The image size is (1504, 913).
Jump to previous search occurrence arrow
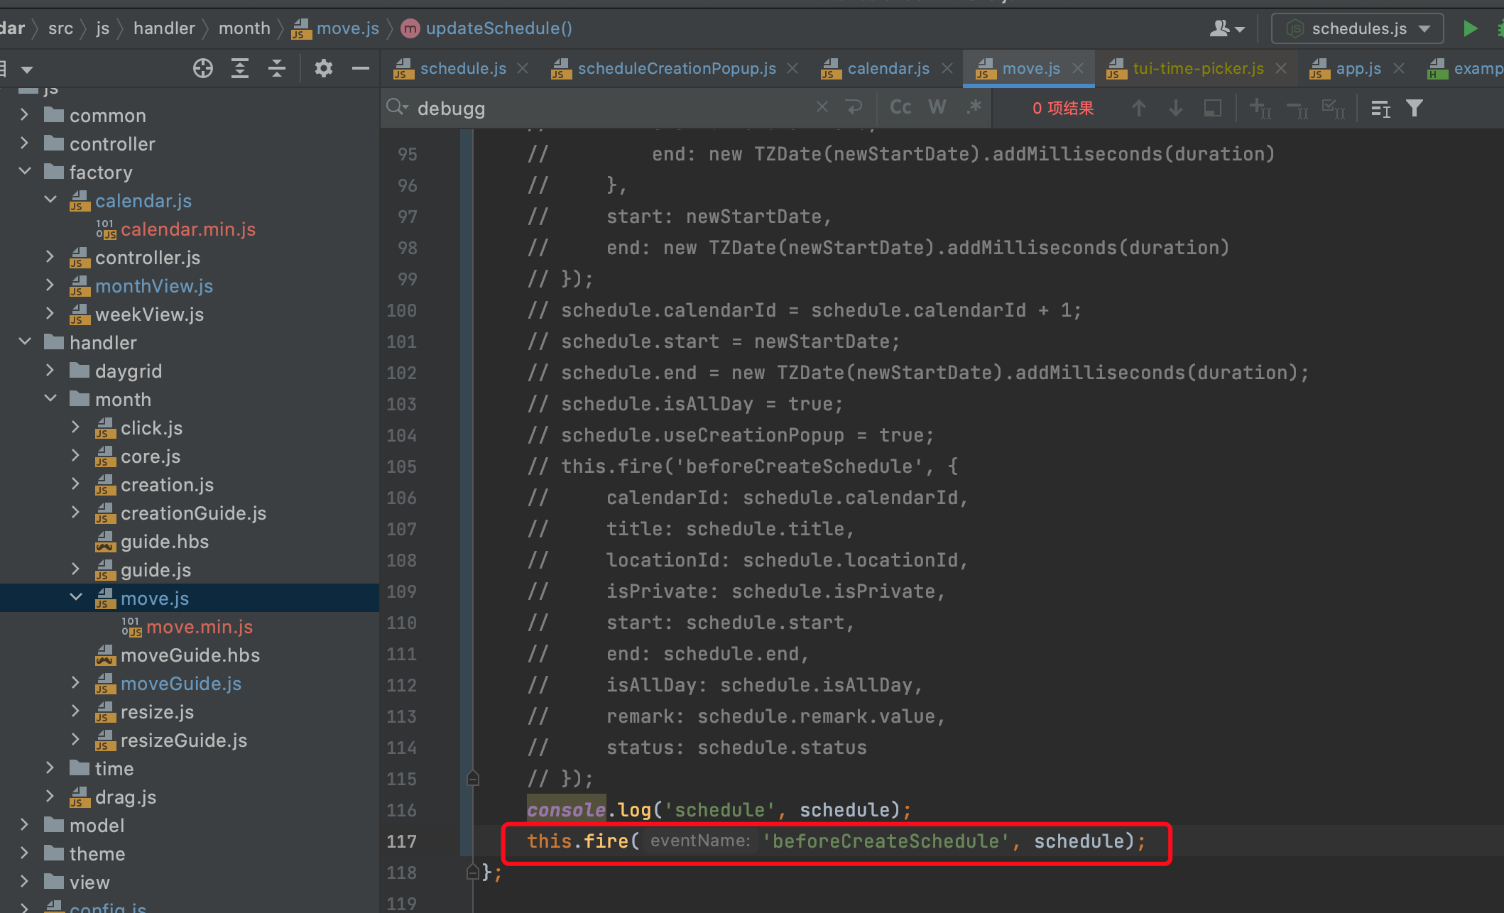1139,108
